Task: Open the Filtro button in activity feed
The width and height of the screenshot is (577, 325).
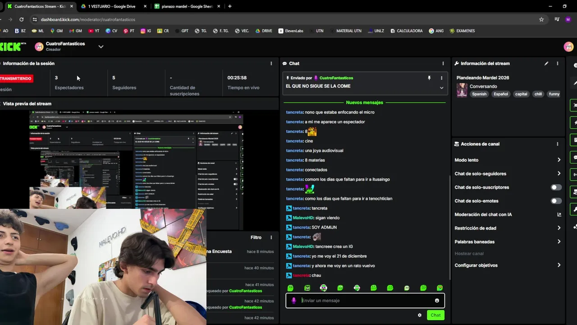Action: 256,237
